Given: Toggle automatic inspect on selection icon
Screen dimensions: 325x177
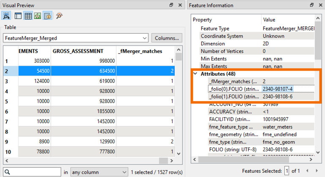Looking at the screenshot, I should [x=6, y=16].
